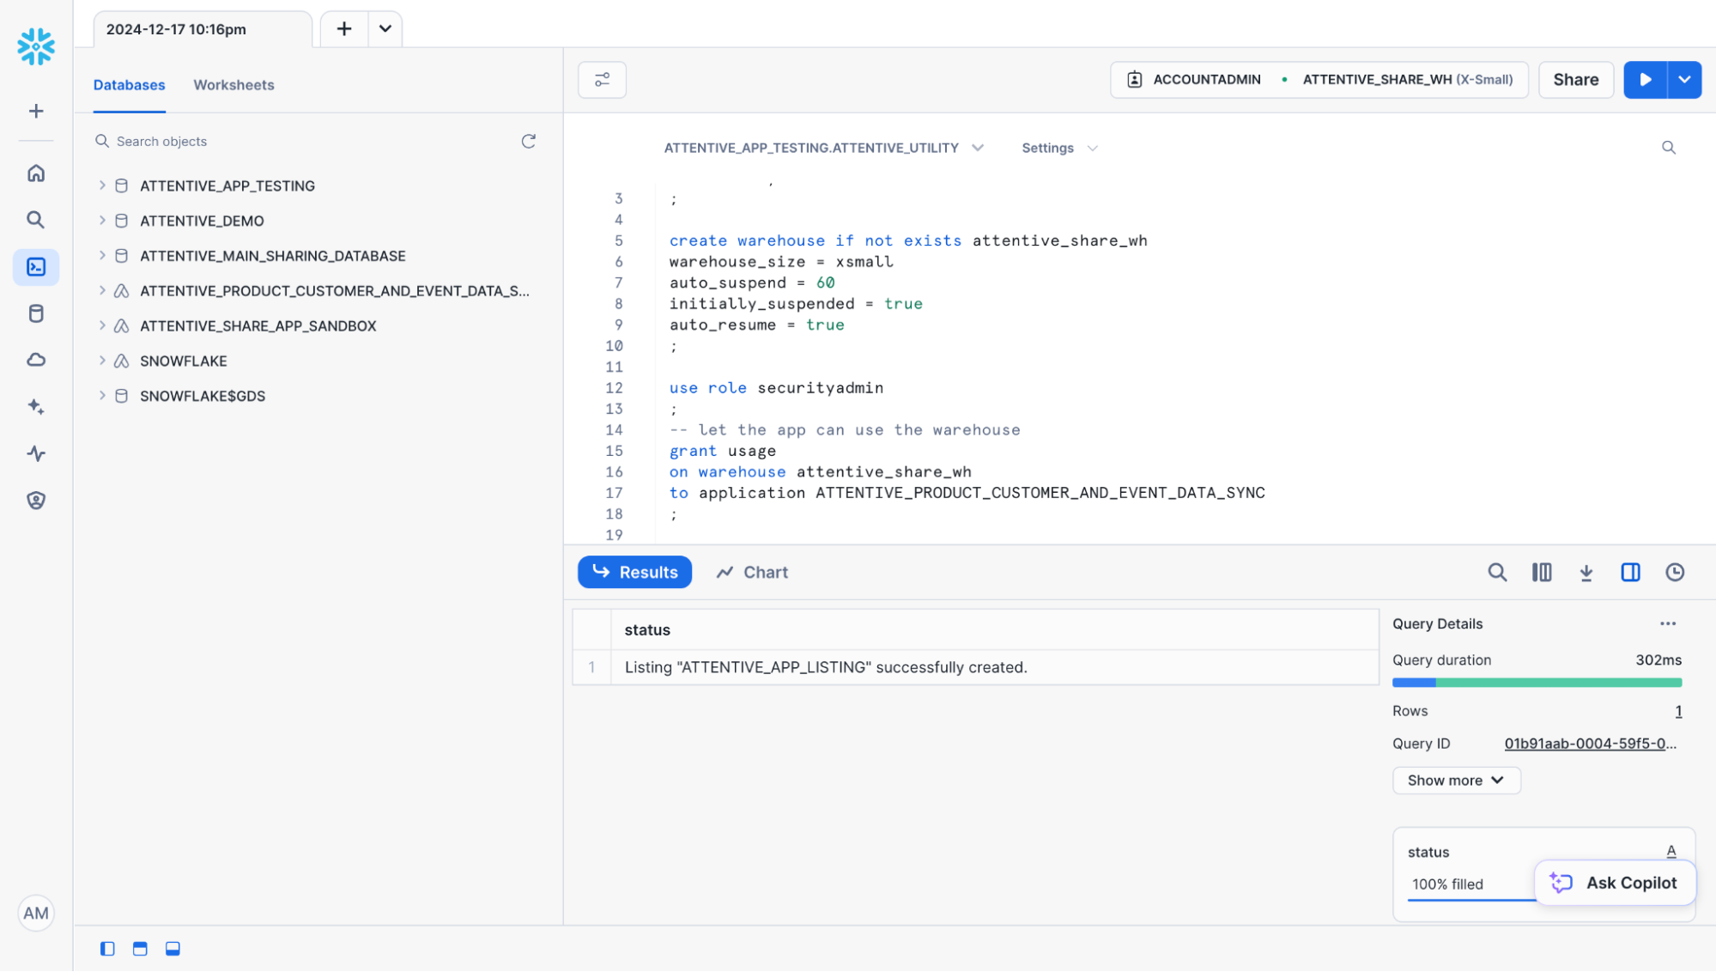Open the run options dropdown arrow
The image size is (1716, 972).
coord(1684,80)
